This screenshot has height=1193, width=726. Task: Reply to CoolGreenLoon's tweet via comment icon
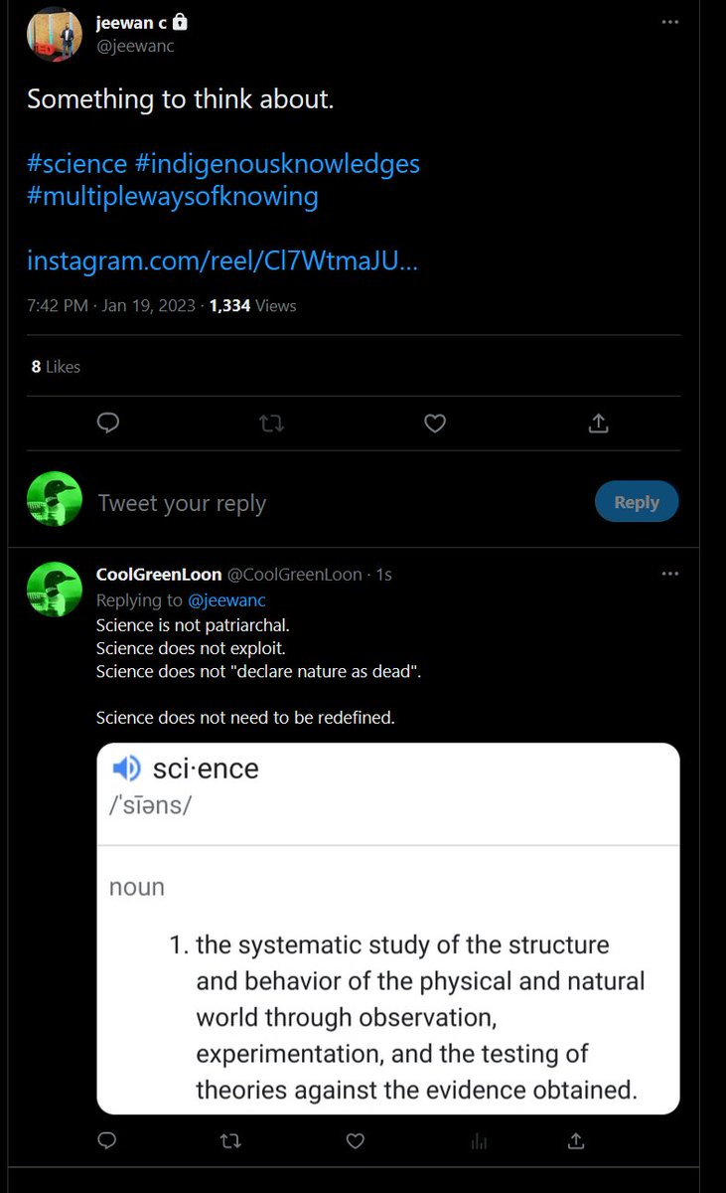(x=106, y=1139)
